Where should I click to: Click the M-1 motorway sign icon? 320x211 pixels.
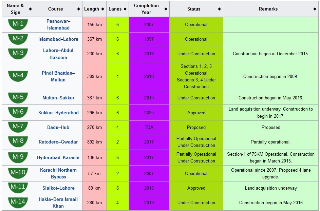tap(18, 24)
